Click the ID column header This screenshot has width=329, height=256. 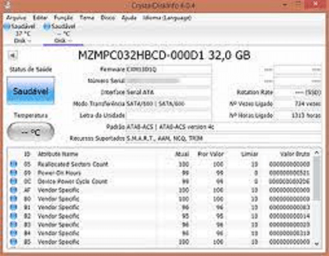click(x=27, y=154)
